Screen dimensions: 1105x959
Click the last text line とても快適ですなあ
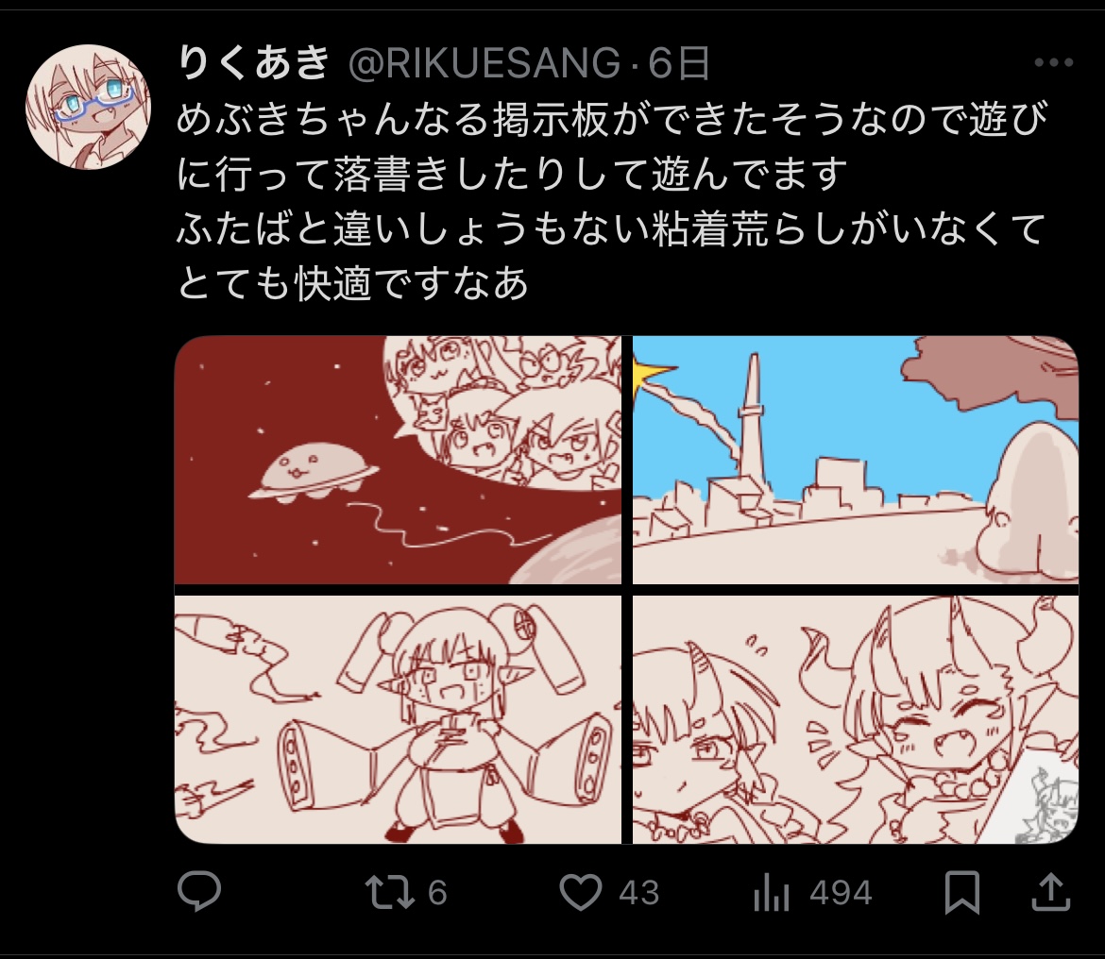pyautogui.click(x=352, y=283)
